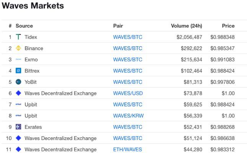Viewport: 247px width, 153px height.
Task: Click the Tidex exchange logo icon
Action: (x=18, y=37)
